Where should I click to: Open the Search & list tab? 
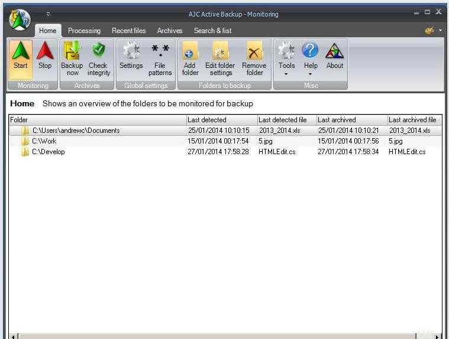pos(212,31)
